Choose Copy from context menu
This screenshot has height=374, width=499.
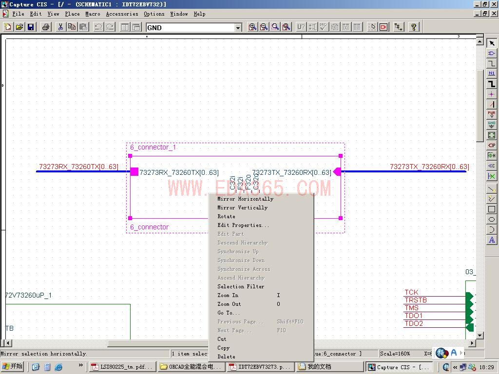pos(261,348)
